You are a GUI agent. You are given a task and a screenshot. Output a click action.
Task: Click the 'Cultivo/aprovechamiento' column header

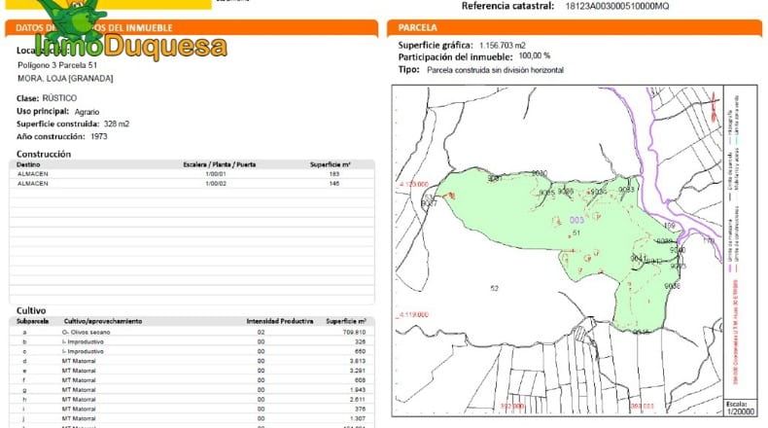coord(103,322)
